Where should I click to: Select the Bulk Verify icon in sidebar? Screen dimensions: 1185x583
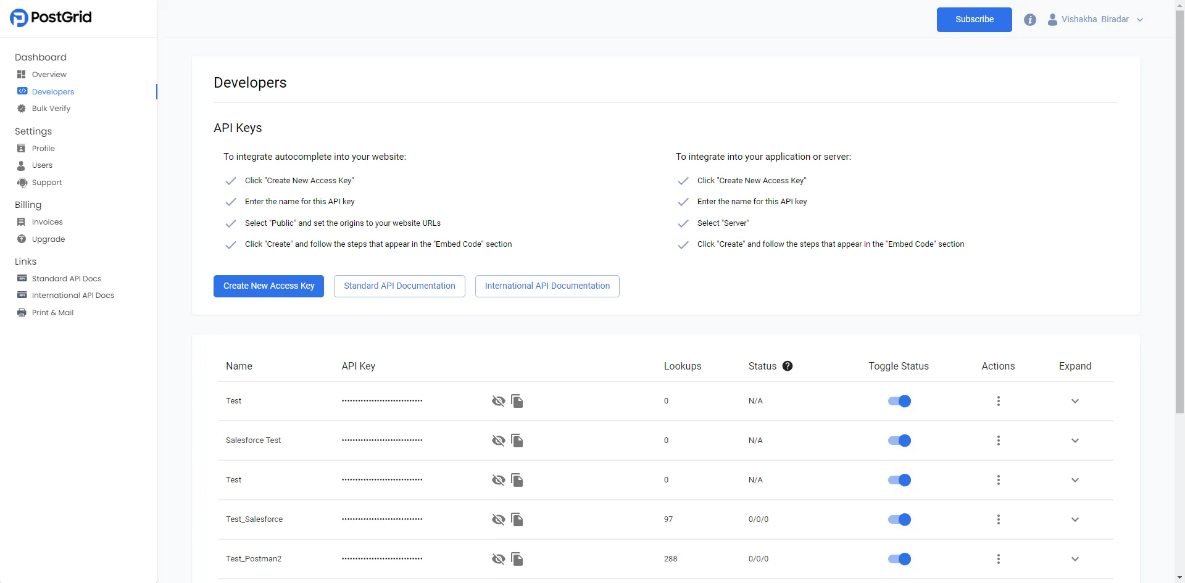pyautogui.click(x=22, y=109)
